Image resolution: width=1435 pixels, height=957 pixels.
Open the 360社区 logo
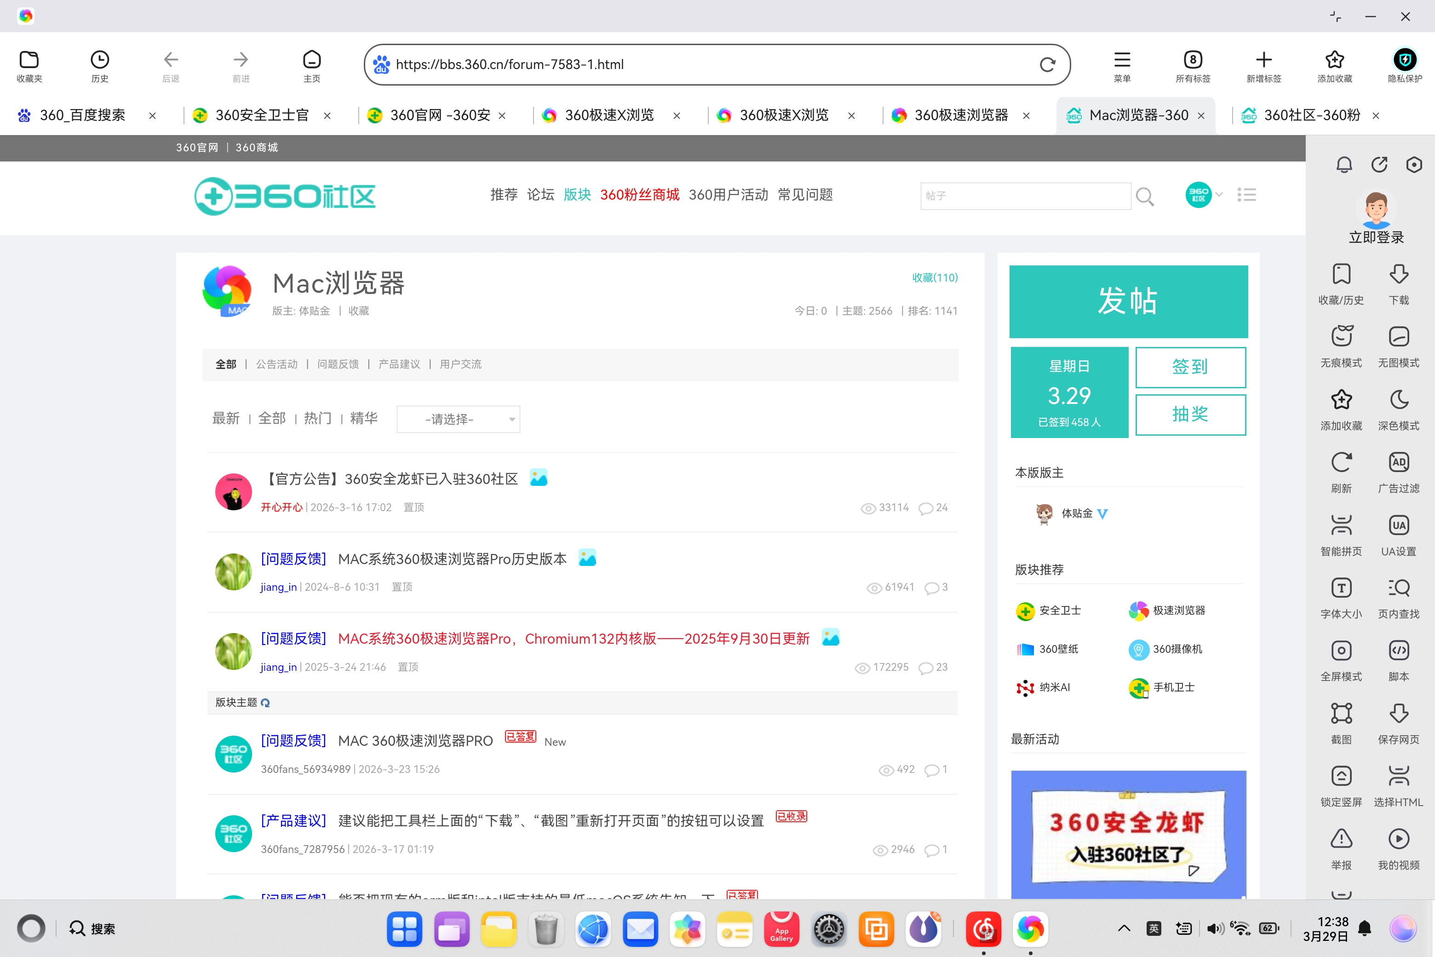tap(284, 196)
